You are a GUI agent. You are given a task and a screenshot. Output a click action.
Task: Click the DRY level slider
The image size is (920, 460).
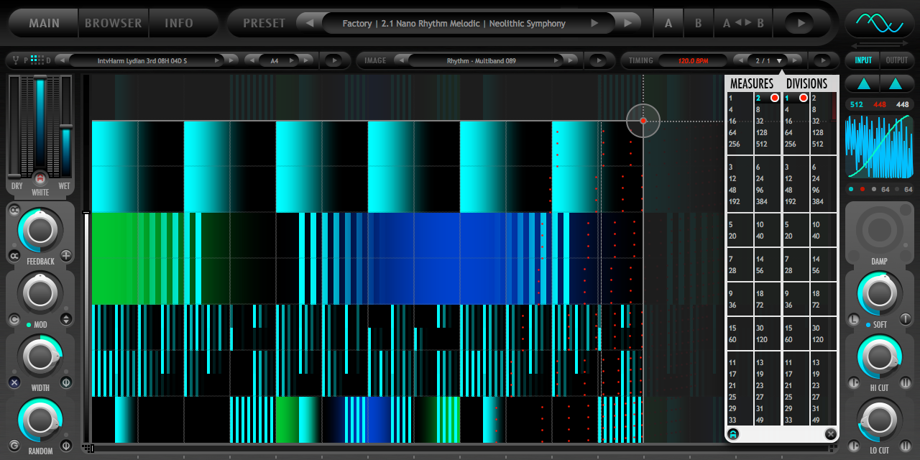(15, 126)
